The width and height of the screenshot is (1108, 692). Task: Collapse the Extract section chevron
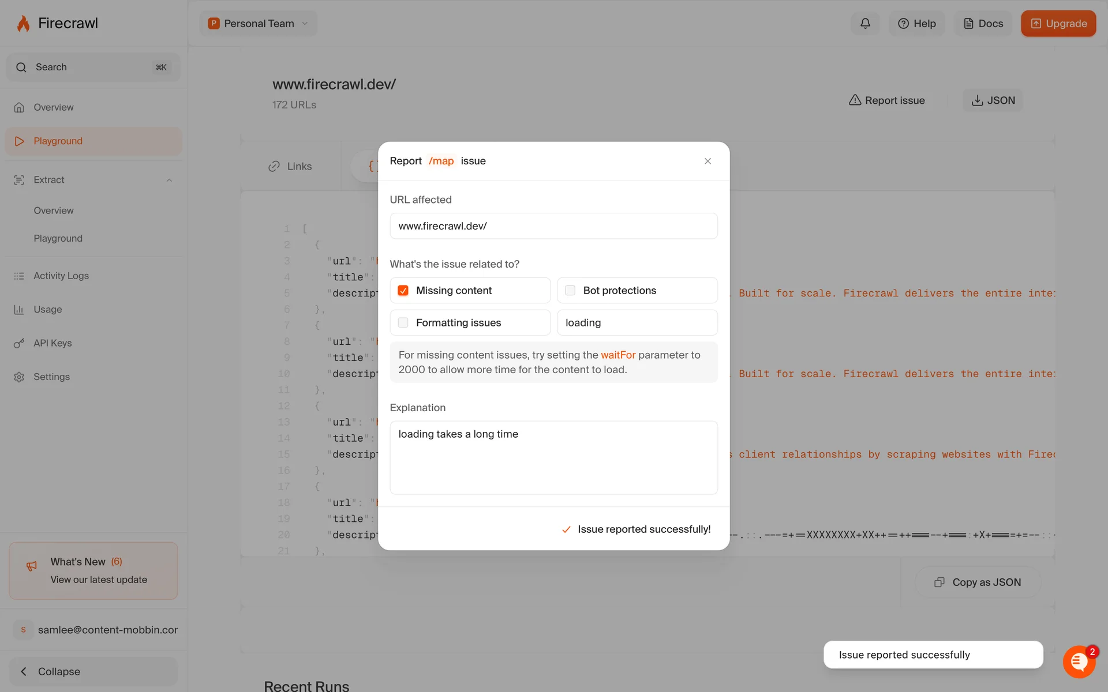tap(169, 180)
